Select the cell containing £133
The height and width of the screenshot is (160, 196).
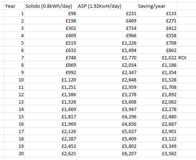pyautogui.click(x=157, y=13)
